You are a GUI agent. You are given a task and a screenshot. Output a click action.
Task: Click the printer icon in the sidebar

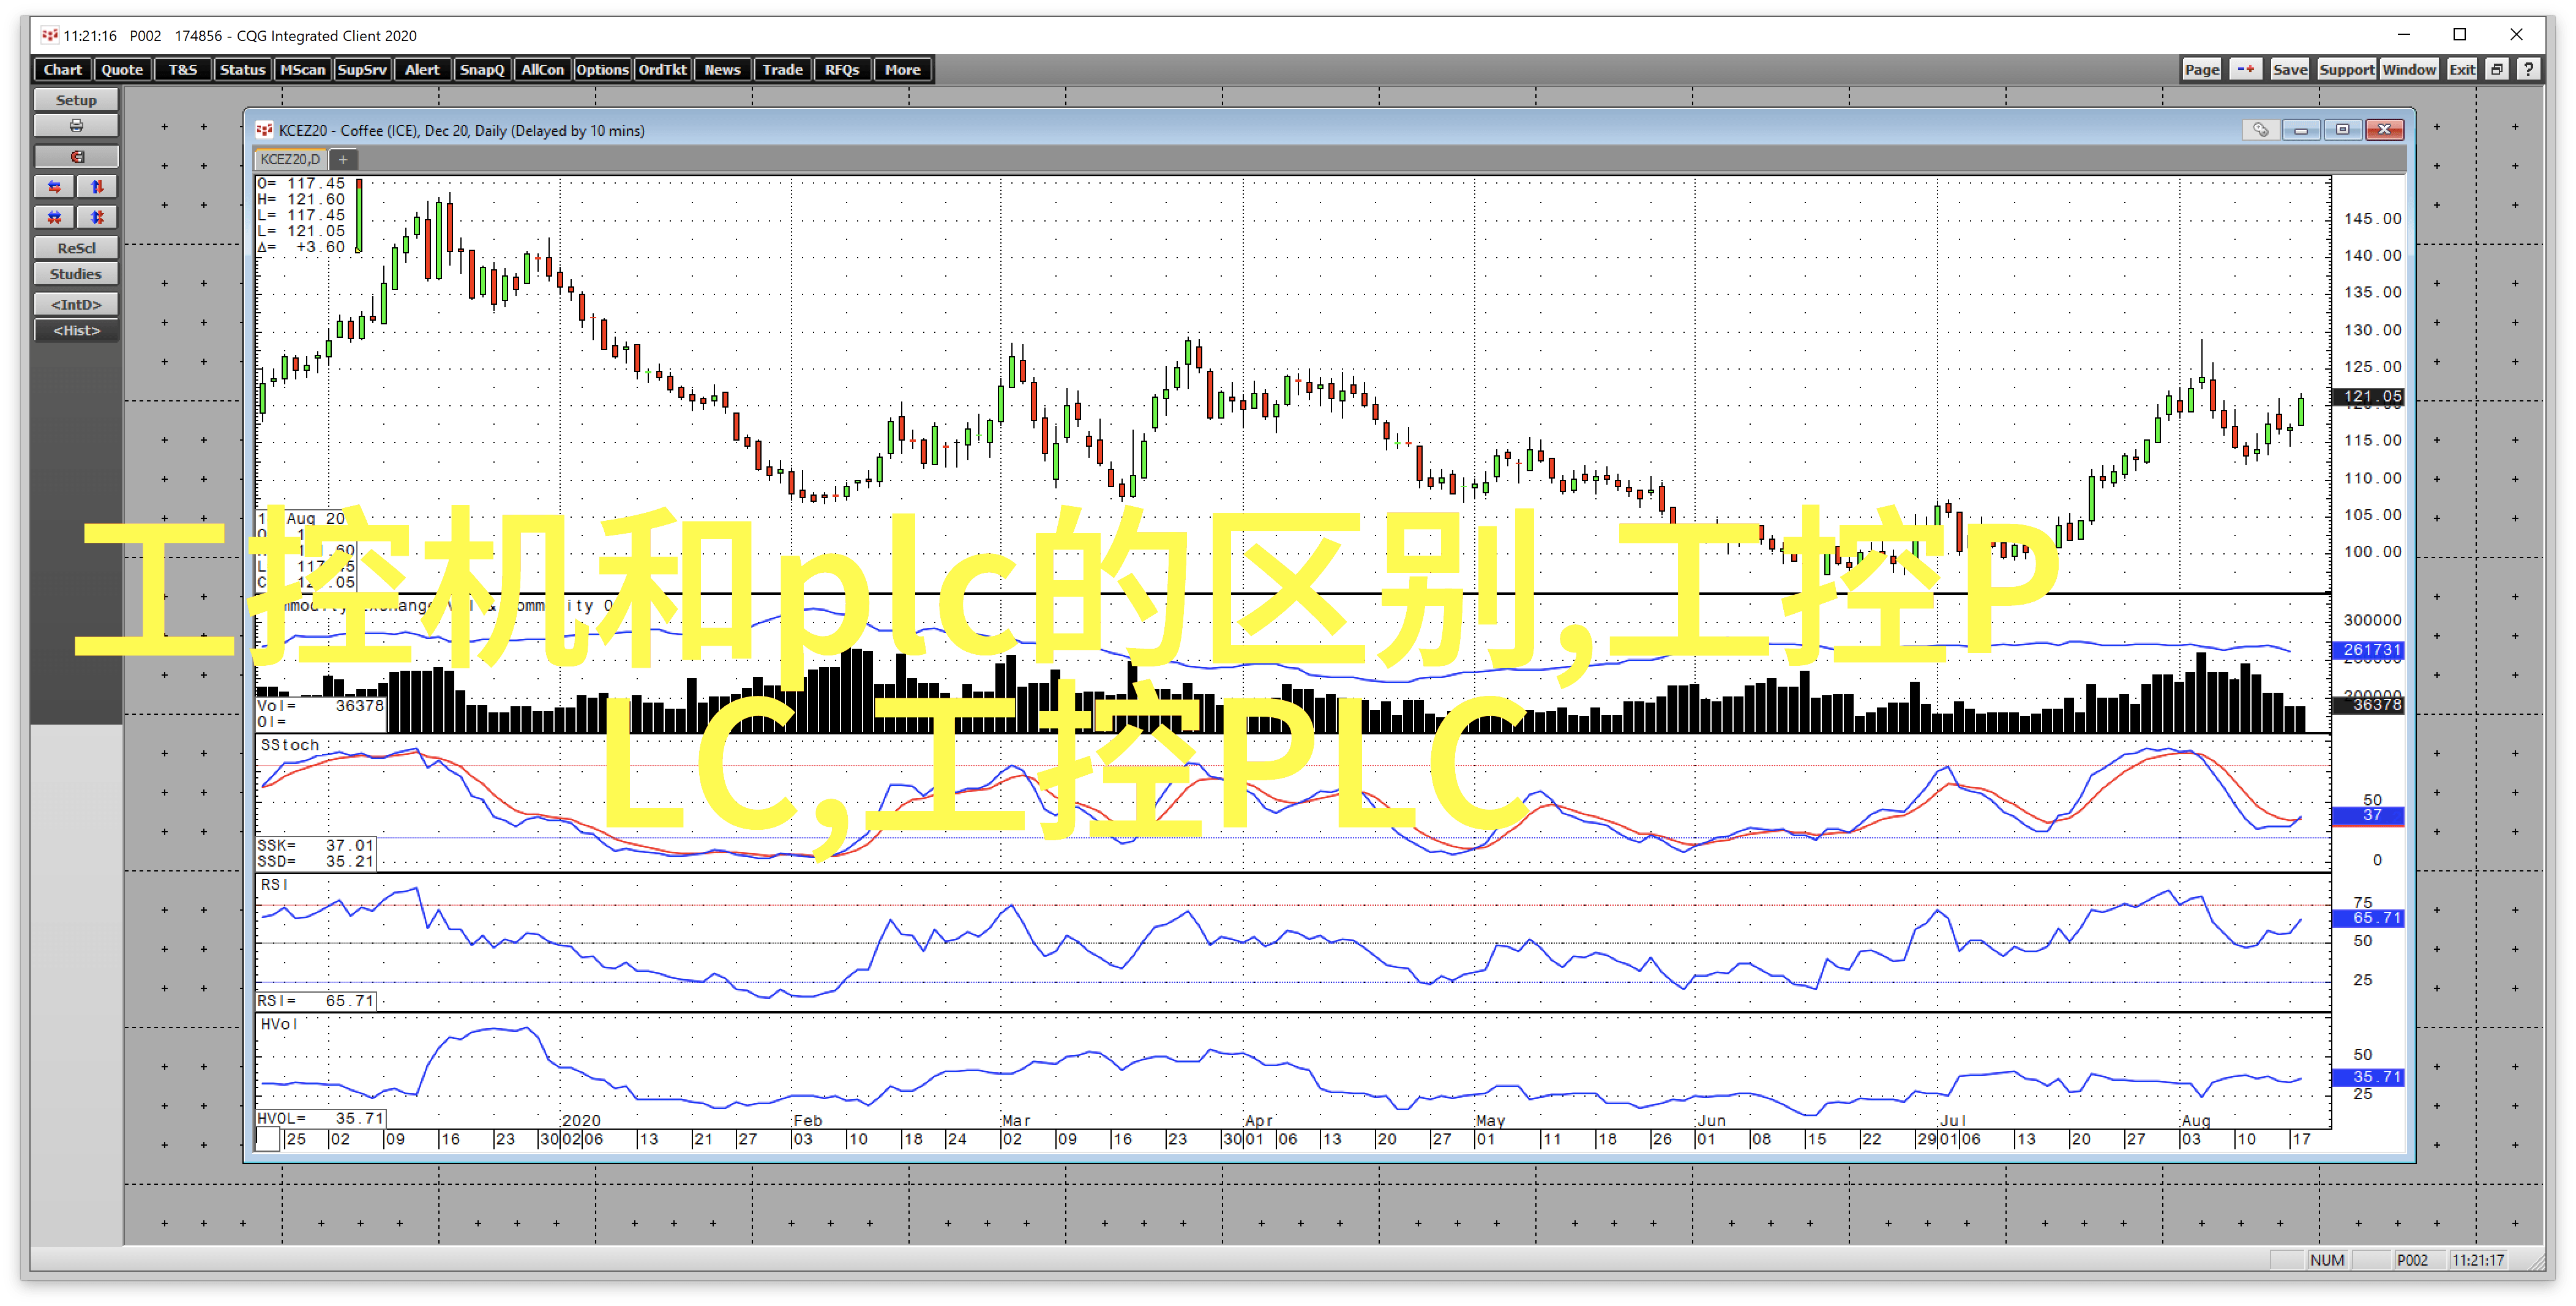point(76,126)
